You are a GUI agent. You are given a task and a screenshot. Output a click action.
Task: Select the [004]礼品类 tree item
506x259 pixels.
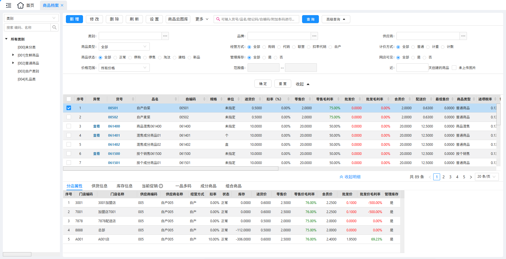tap(27, 79)
